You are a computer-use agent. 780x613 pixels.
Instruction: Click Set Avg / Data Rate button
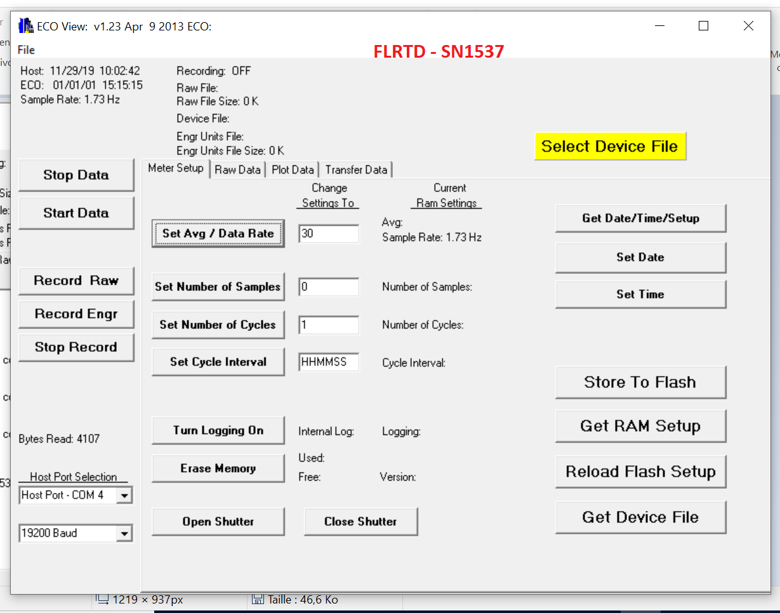(x=218, y=233)
